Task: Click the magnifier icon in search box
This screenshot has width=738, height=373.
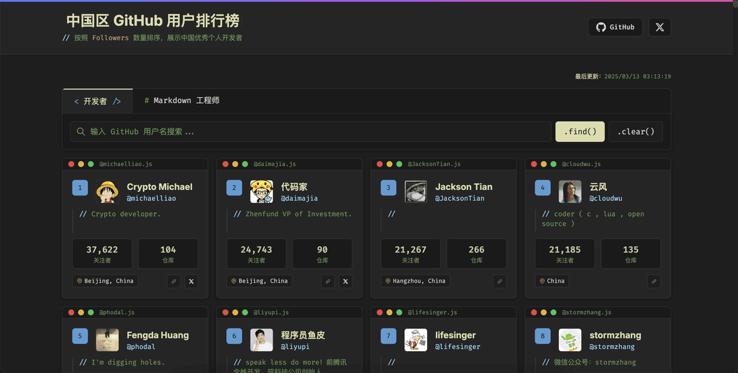Action: (81, 131)
